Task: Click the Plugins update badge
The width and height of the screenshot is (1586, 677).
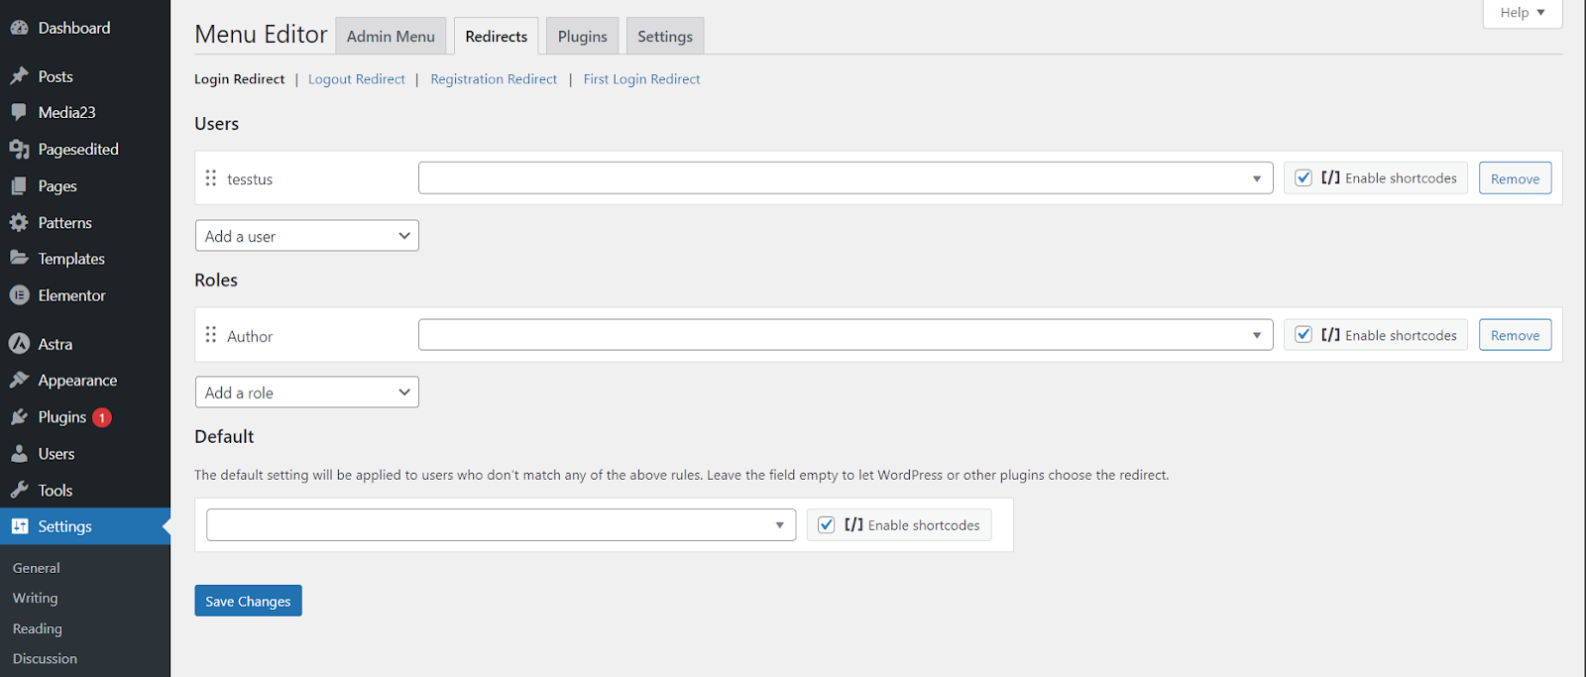Action: 102,417
